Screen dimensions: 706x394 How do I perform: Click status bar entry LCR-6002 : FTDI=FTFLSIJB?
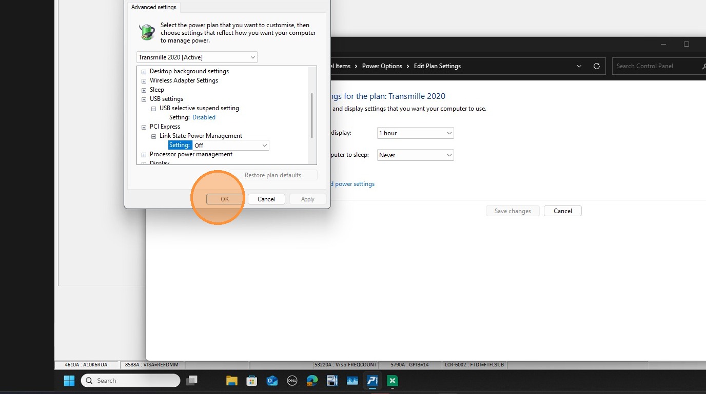[475, 365]
